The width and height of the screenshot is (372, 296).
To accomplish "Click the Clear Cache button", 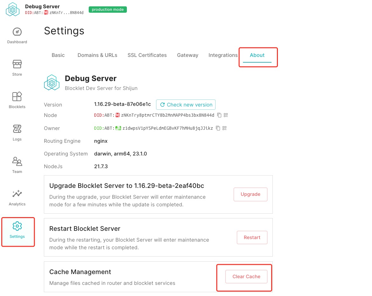I will [x=246, y=277].
